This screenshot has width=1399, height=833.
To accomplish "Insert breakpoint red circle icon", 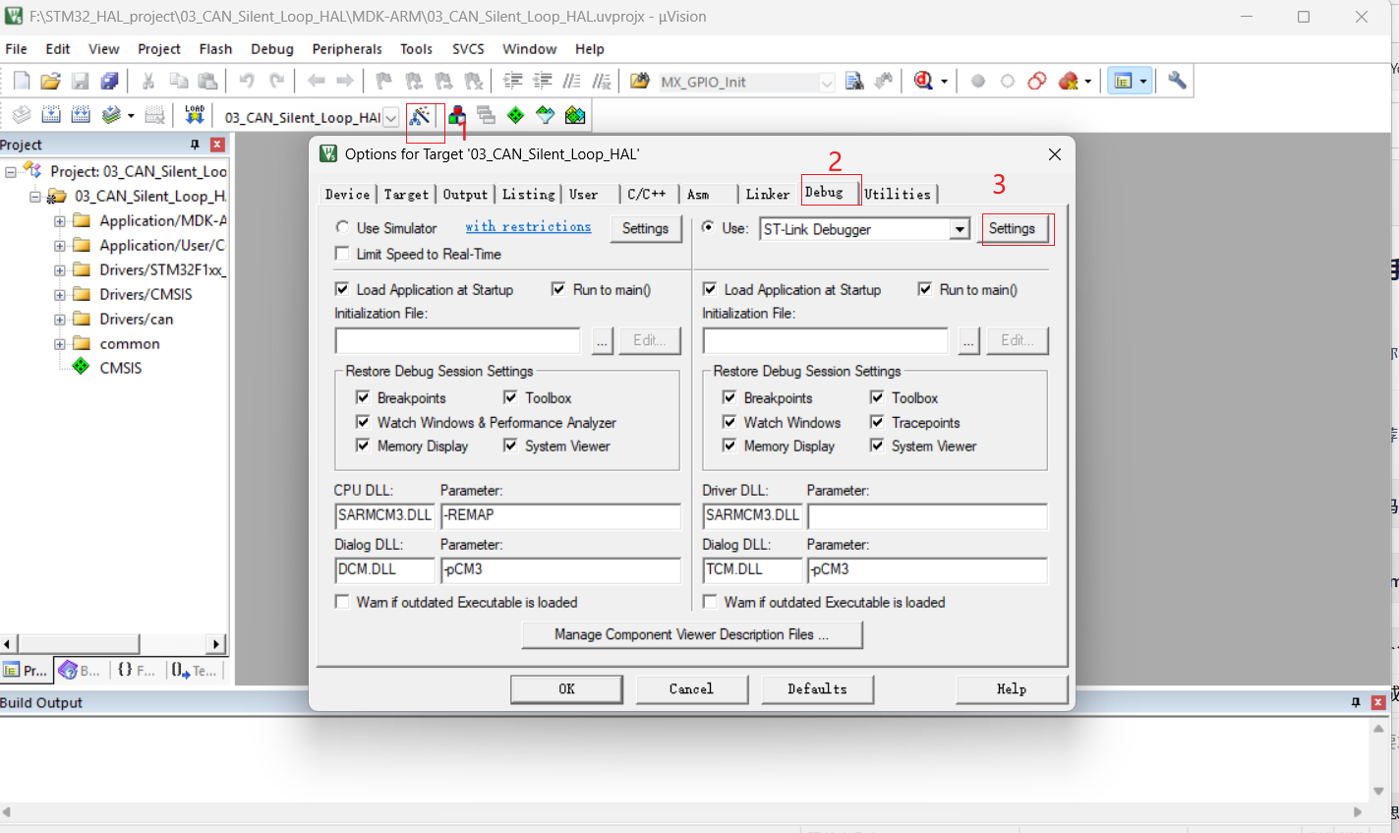I will point(978,82).
